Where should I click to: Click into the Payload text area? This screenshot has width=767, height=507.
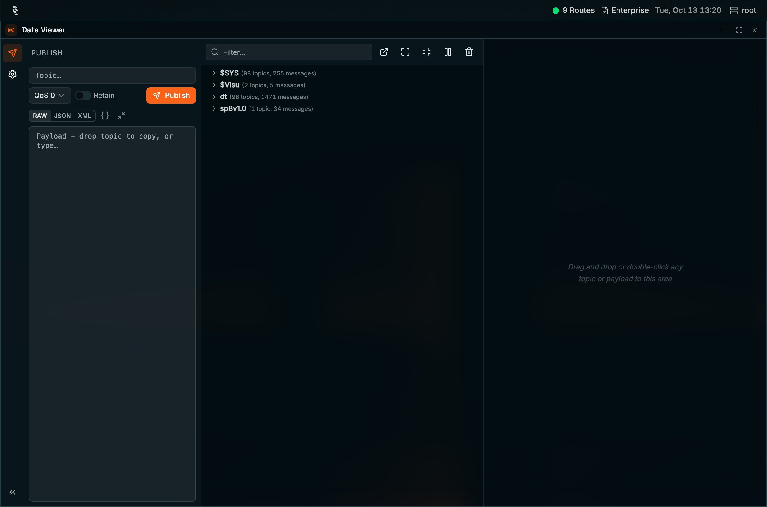(112, 314)
